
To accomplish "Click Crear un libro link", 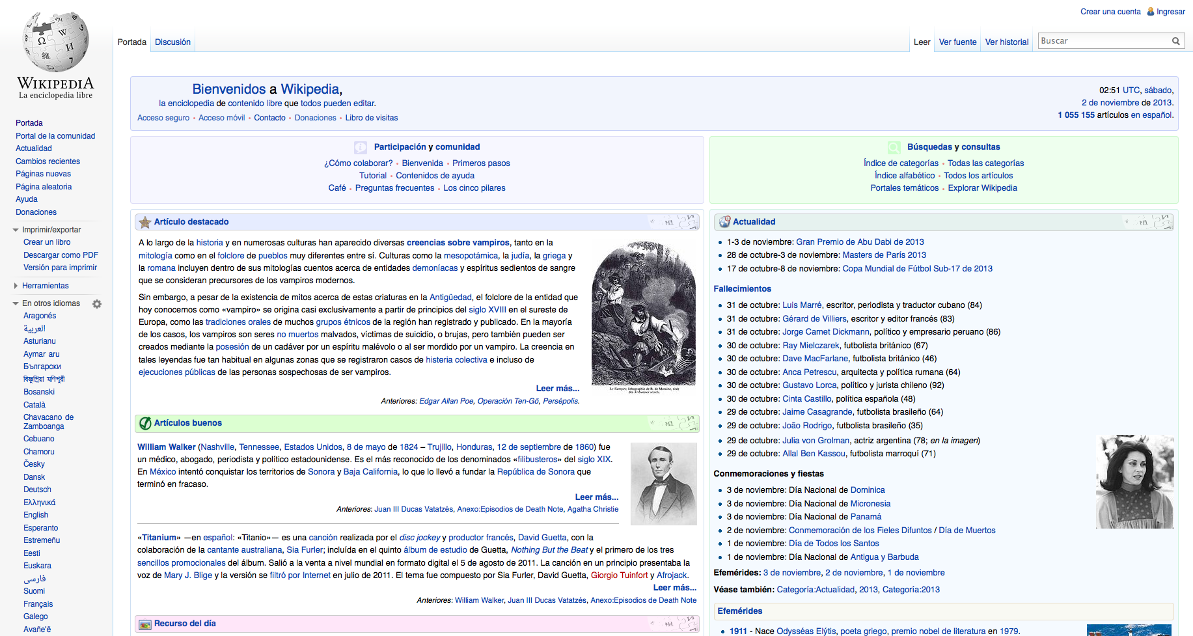I will (x=47, y=242).
